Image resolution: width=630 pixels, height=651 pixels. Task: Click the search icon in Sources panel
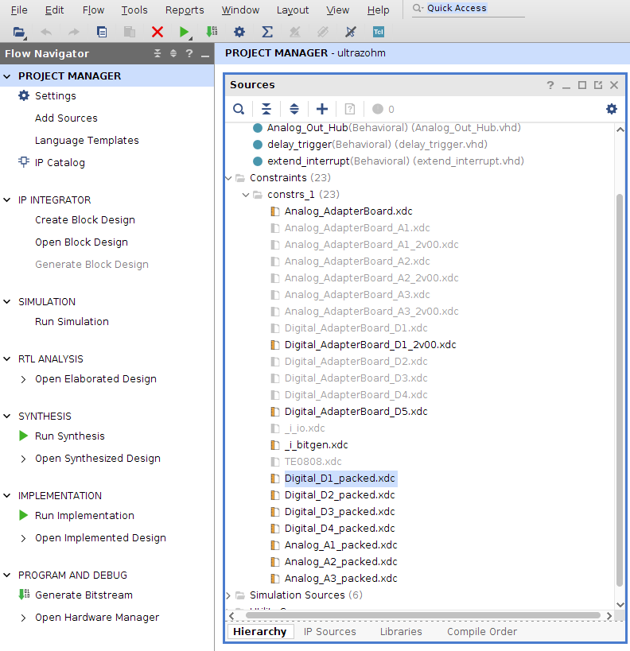(x=239, y=109)
